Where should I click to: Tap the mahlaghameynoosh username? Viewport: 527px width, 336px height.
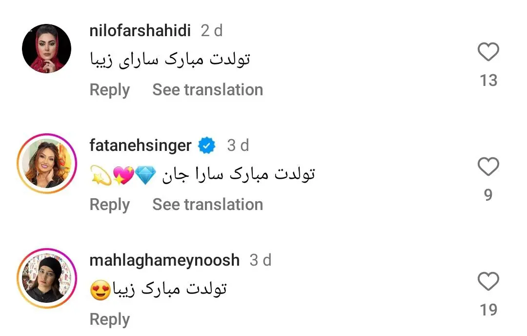pyautogui.click(x=164, y=260)
